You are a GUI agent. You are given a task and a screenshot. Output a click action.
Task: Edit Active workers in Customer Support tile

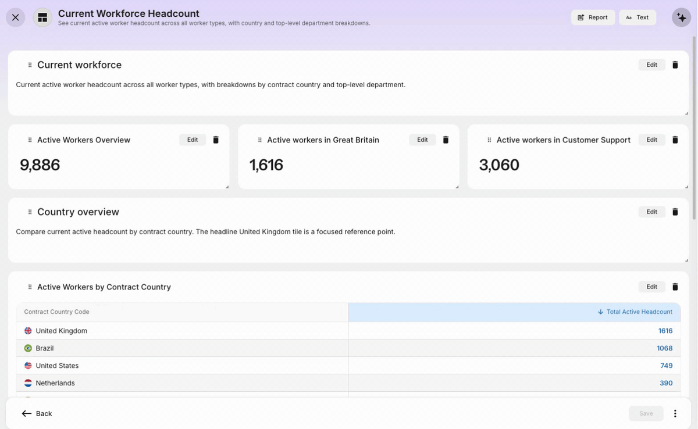click(x=651, y=140)
